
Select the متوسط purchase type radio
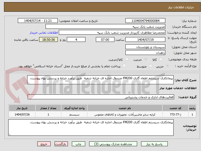tap(150, 66)
